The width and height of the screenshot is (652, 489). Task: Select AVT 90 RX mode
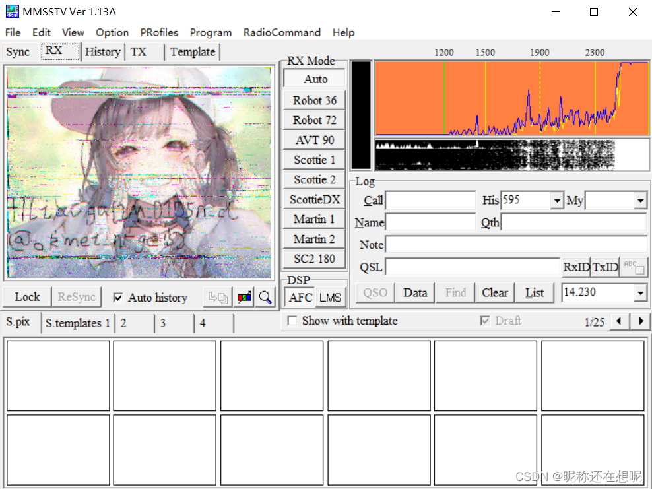[x=314, y=140]
